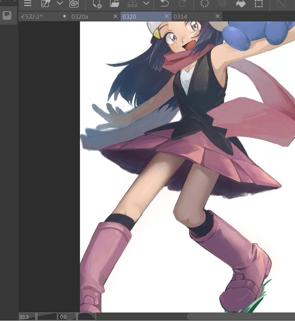
Task: Click the Fill bucket icon in command bar
Action: coord(241,3)
